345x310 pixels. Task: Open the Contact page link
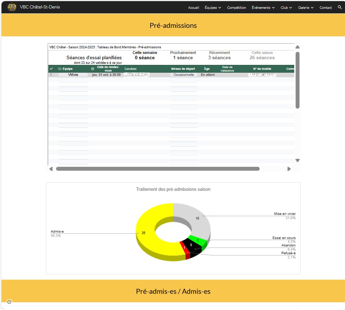click(325, 8)
